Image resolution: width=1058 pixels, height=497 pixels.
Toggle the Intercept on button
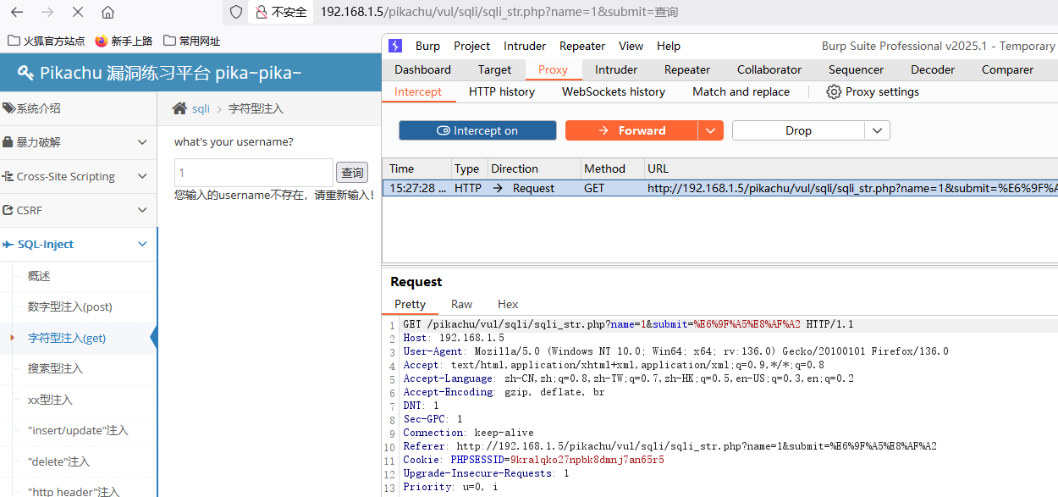click(477, 130)
